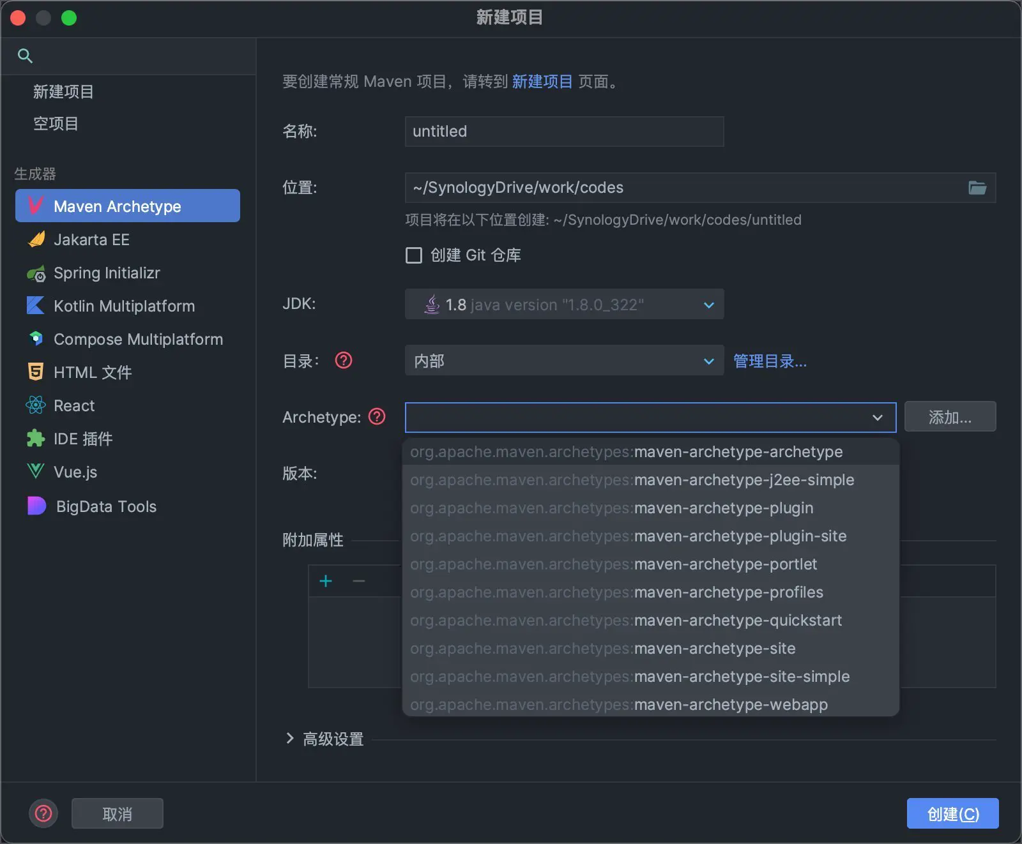Click the help icon beside Archetype label
This screenshot has width=1022, height=844.
point(378,417)
